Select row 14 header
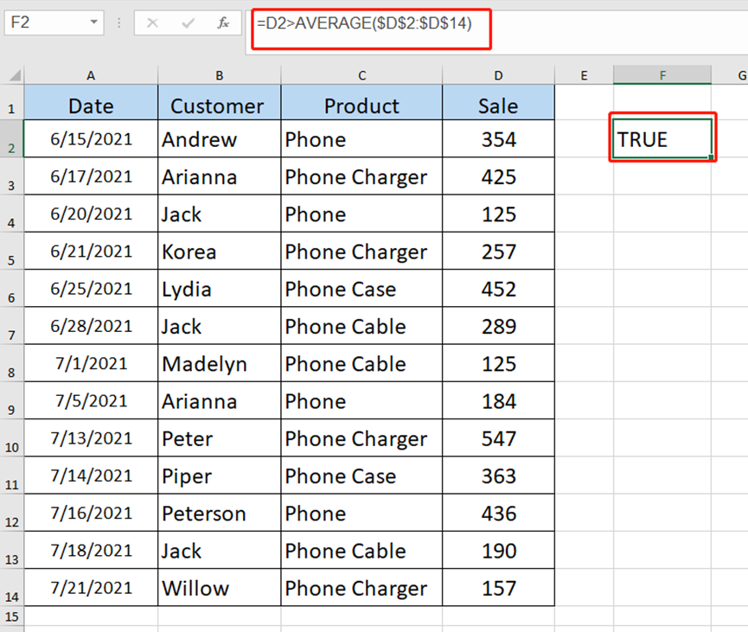The width and height of the screenshot is (748, 632). [12, 588]
